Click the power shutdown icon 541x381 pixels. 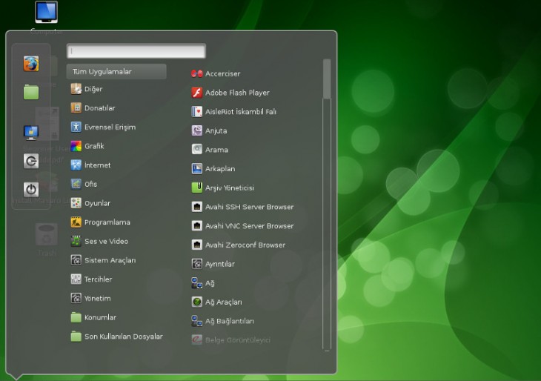tap(30, 189)
